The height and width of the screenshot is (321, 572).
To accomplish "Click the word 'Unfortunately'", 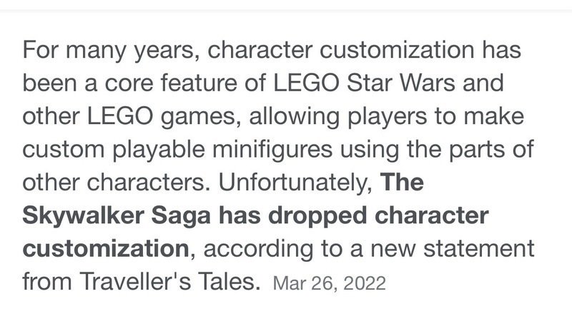I will point(294,183).
